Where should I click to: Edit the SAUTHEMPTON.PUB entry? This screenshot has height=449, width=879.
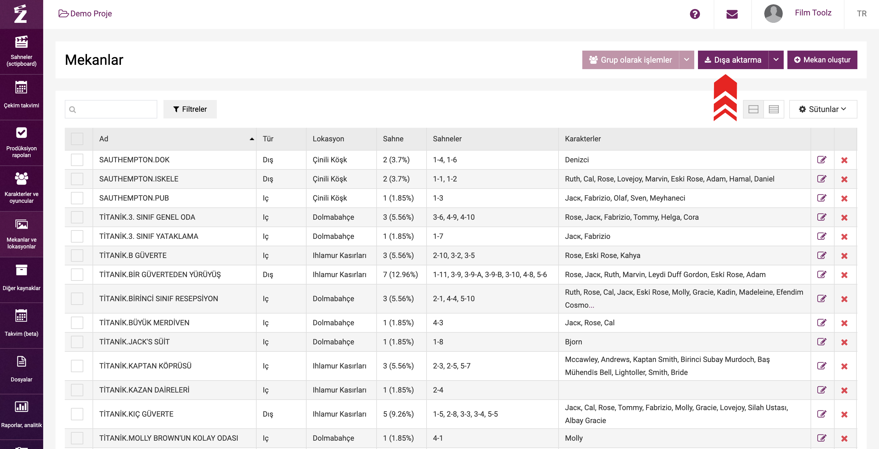(822, 198)
